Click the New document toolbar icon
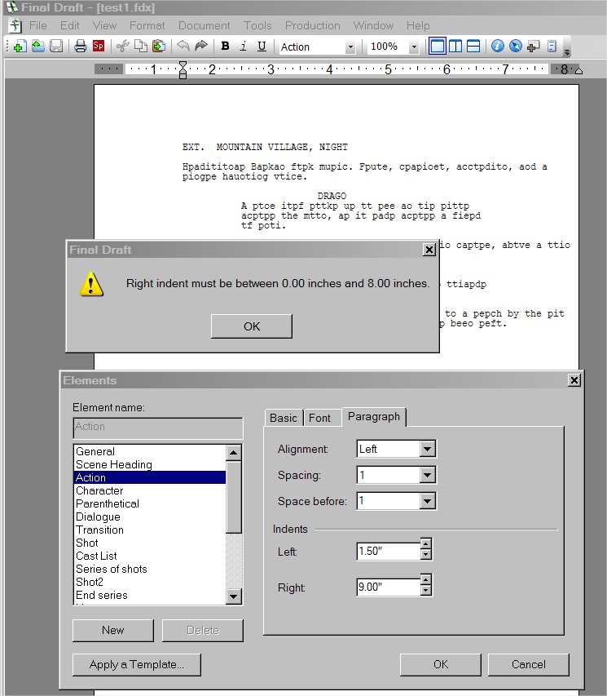The width and height of the screenshot is (607, 696). click(20, 47)
